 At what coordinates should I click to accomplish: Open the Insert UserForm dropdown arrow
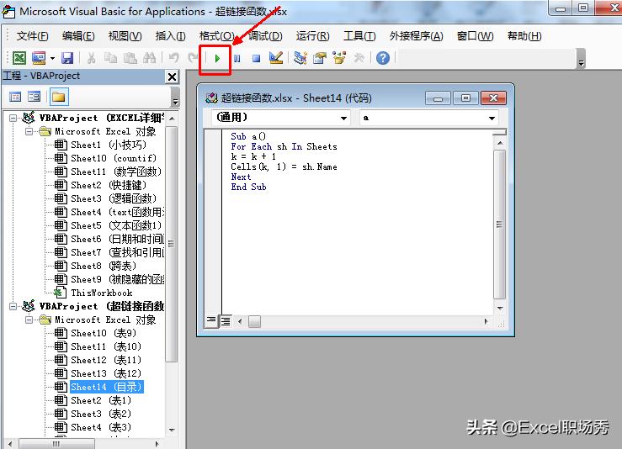(x=52, y=59)
